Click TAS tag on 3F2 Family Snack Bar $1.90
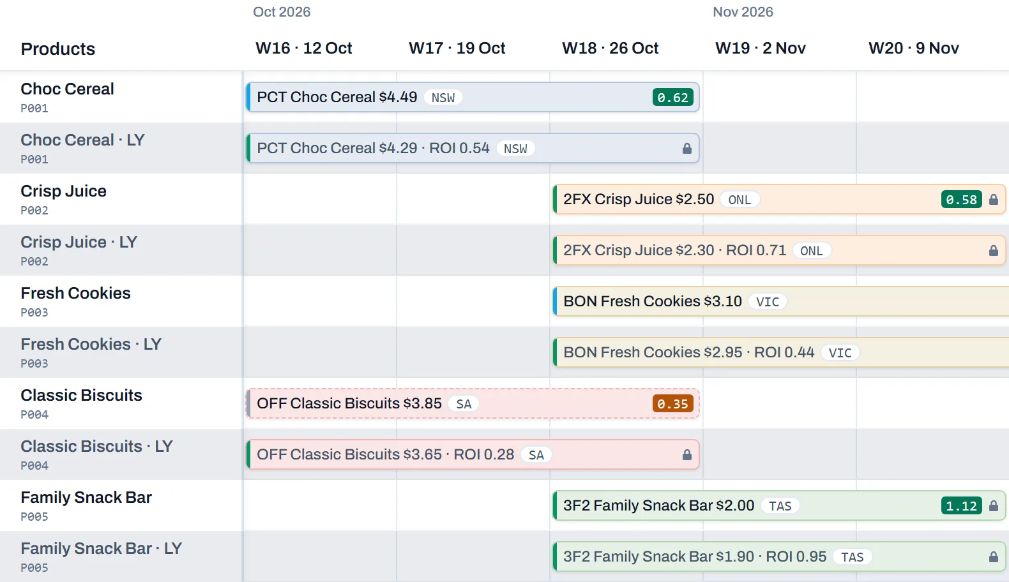Screen dimensions: 1009x582 [853, 557]
